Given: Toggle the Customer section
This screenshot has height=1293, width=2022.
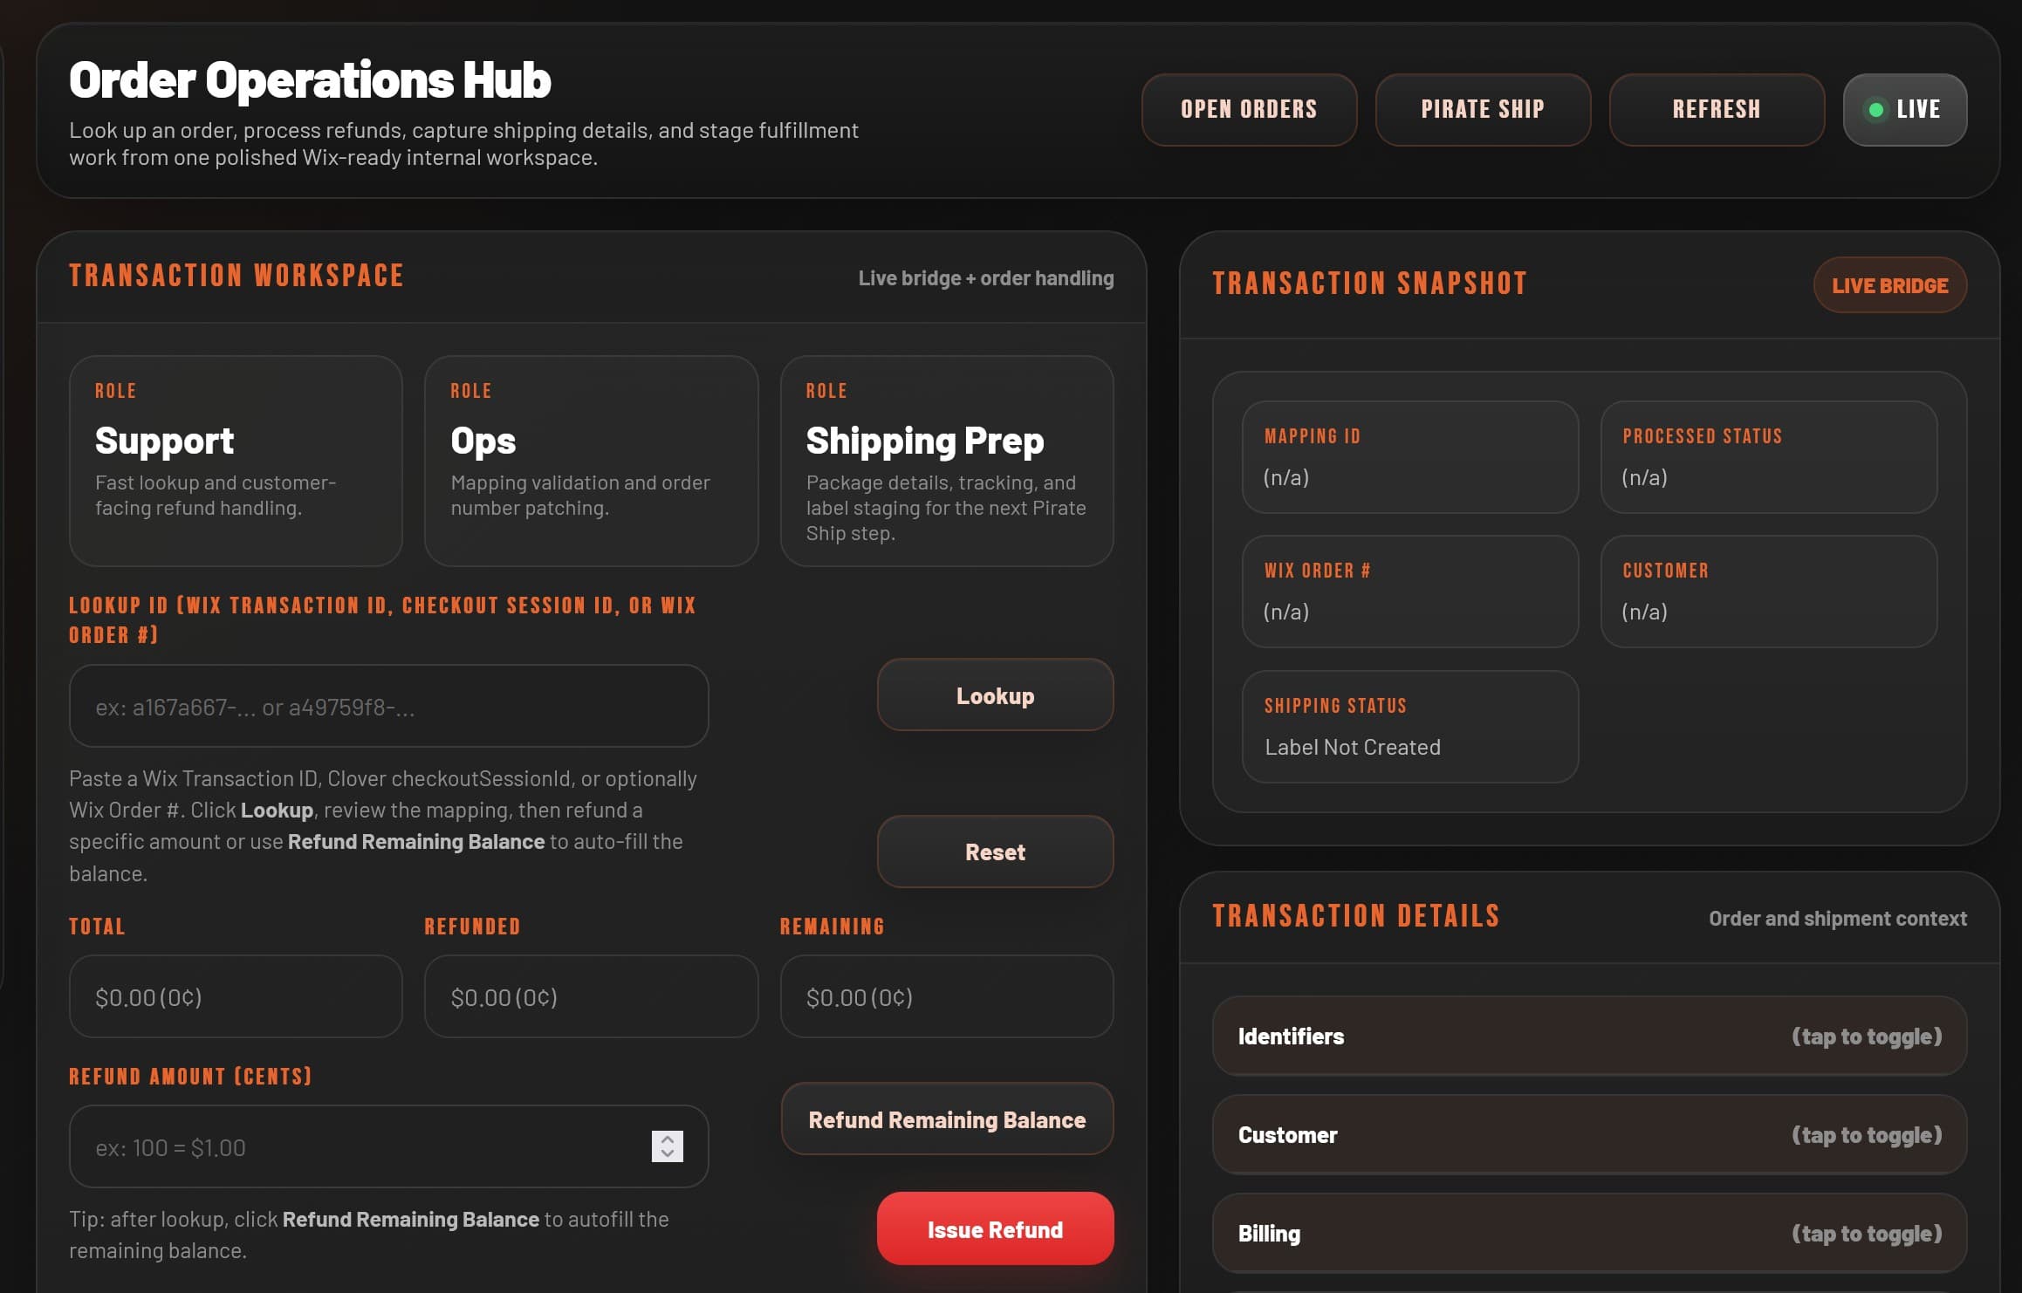Looking at the screenshot, I should tap(1587, 1135).
